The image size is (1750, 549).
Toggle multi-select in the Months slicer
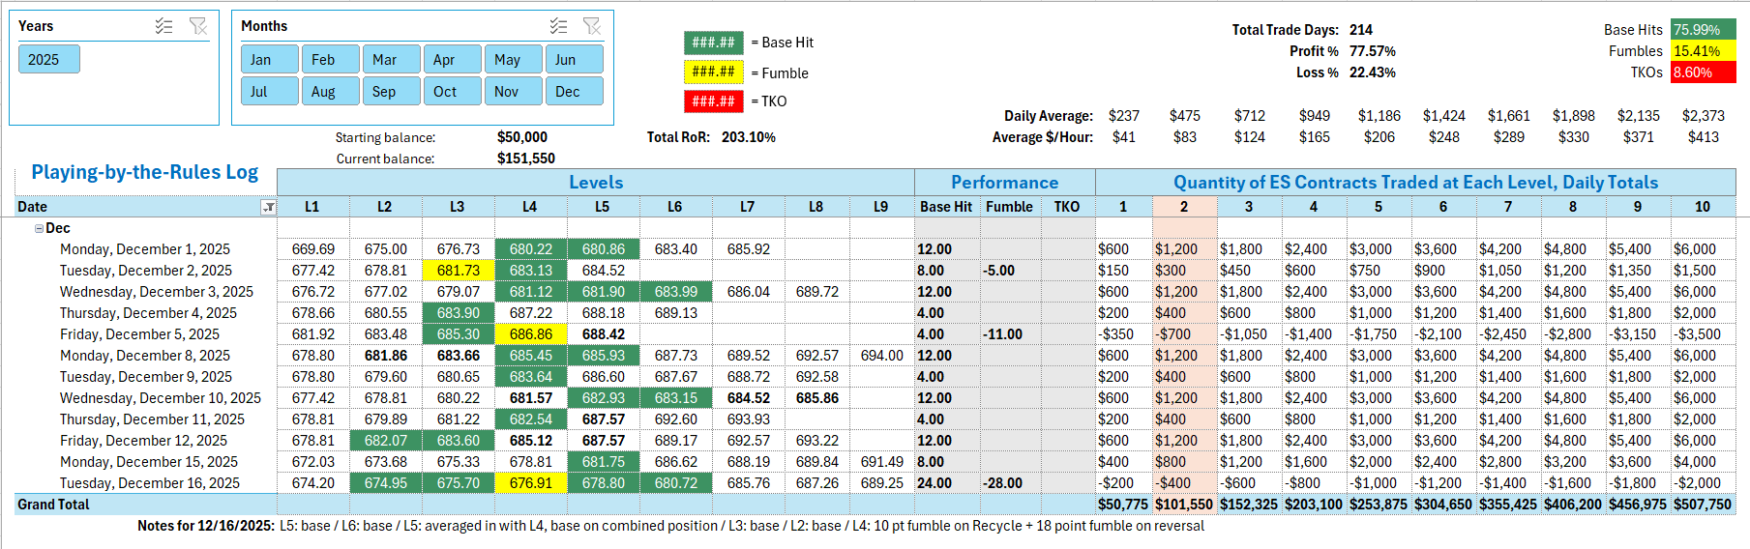pyautogui.click(x=558, y=26)
